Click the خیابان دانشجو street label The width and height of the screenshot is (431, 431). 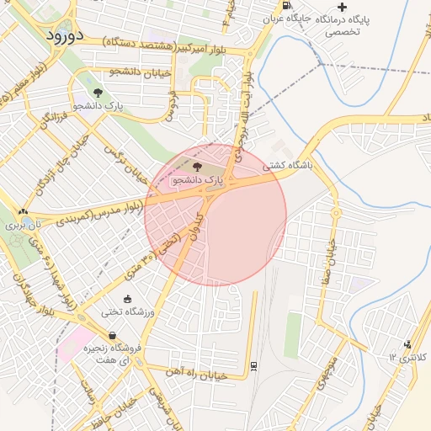[141, 72]
